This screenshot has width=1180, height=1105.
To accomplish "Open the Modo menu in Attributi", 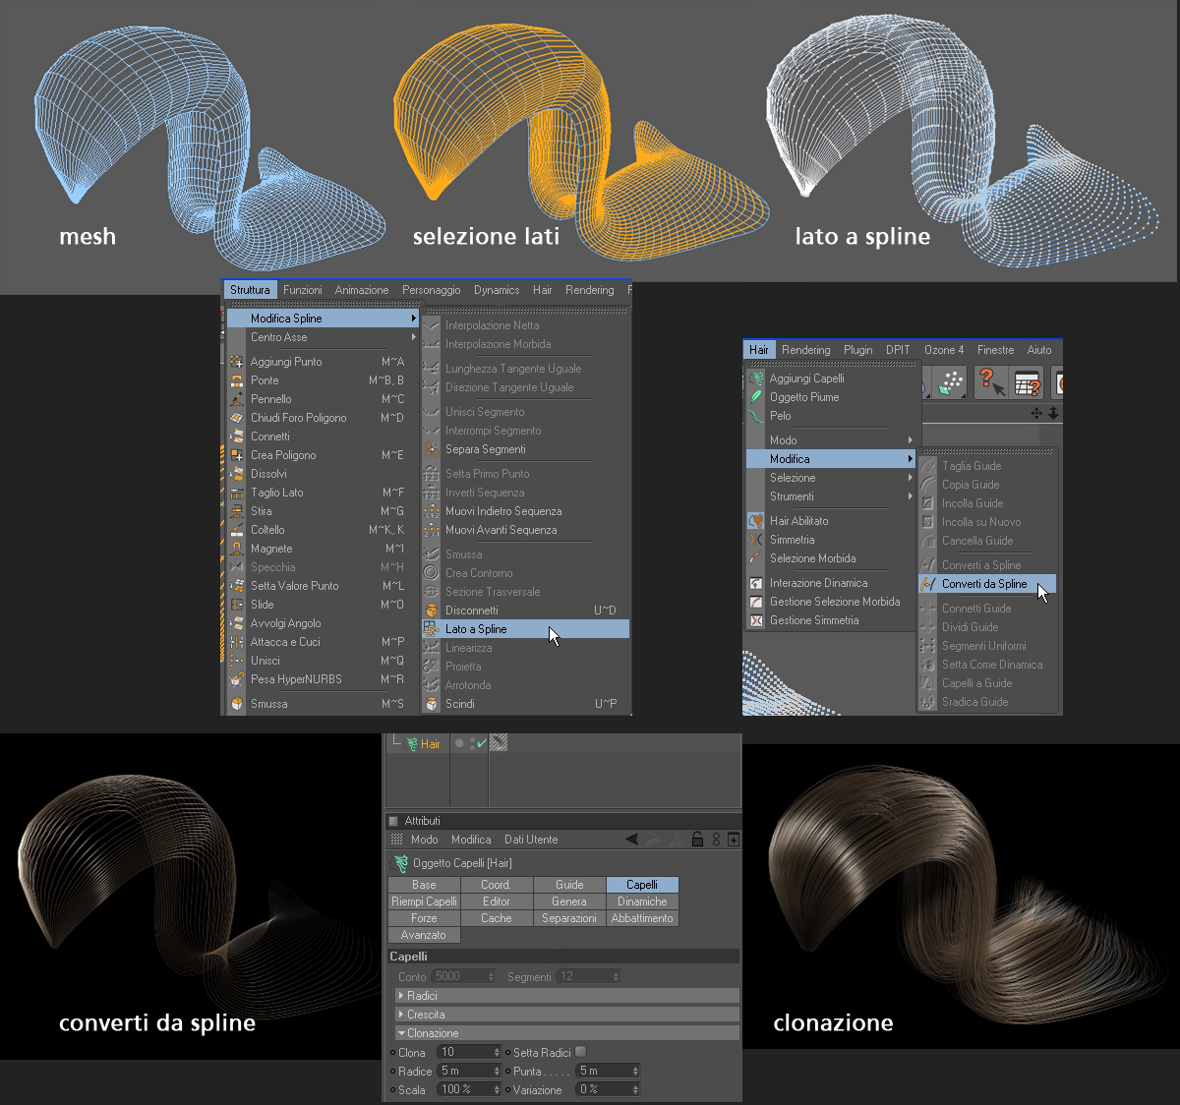I will tap(425, 840).
